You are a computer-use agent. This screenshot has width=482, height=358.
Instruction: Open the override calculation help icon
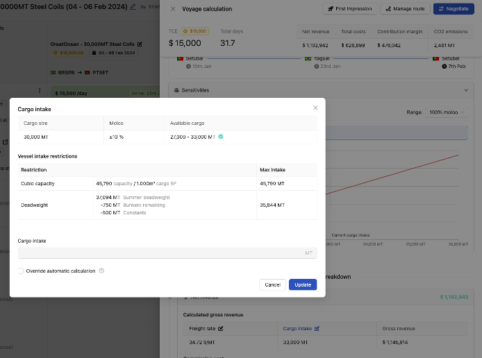[x=101, y=271]
